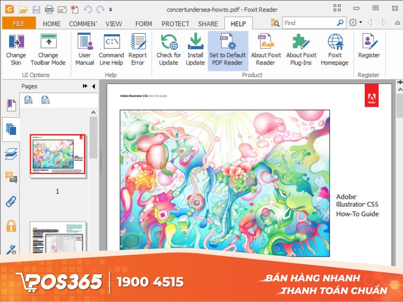This screenshot has height=302, width=403.
Task: Enlarge page thumbnails in Pages panel
Action: (28, 100)
